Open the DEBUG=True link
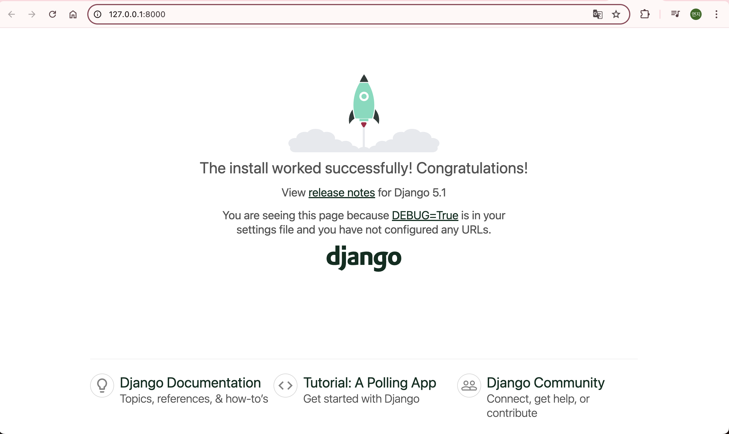This screenshot has width=729, height=434. click(425, 216)
